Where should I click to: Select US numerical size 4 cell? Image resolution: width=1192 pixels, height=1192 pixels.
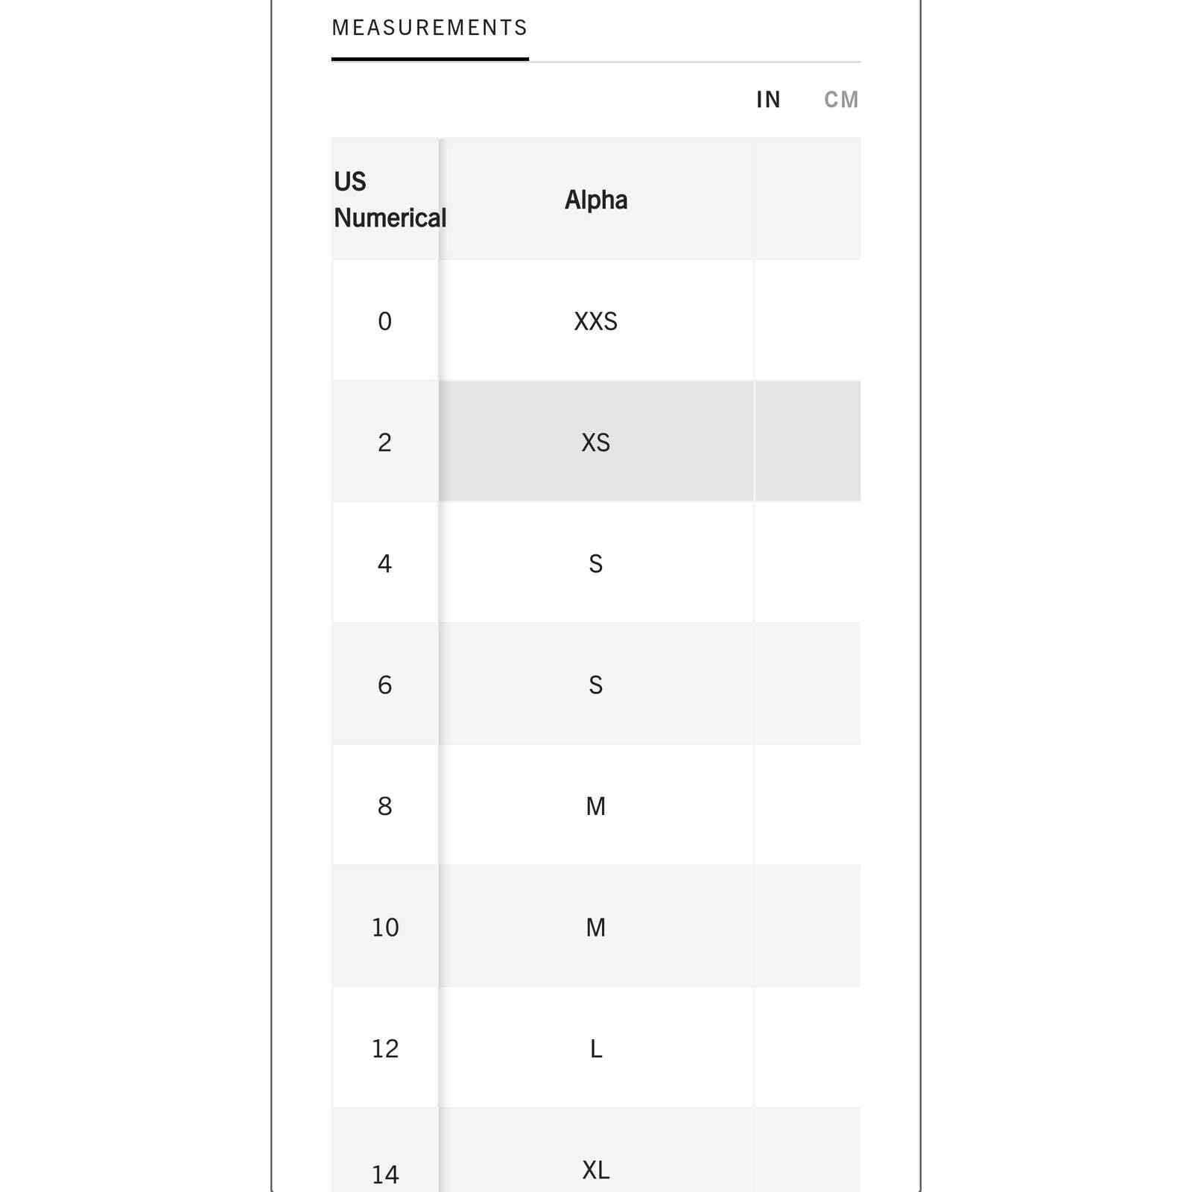[x=384, y=563]
